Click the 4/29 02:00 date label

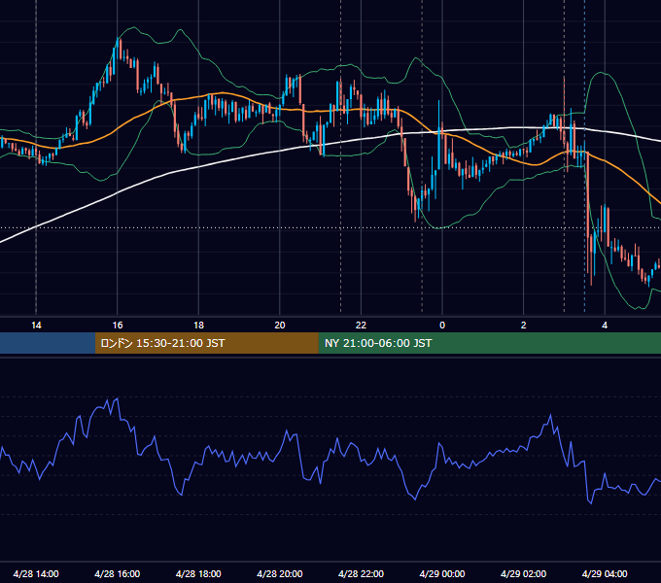tap(523, 573)
